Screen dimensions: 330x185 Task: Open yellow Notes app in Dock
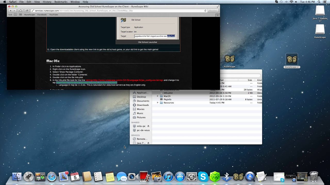coord(110,177)
